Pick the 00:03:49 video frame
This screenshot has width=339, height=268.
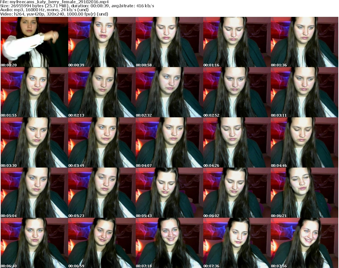click(102, 143)
